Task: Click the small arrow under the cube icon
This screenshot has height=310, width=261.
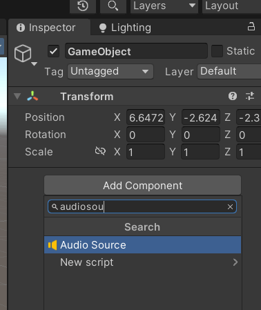Action: click(35, 64)
